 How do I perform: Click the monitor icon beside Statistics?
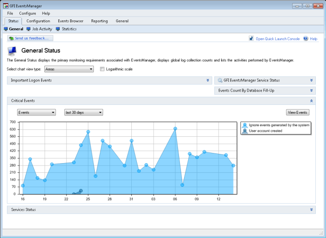[x=58, y=29]
